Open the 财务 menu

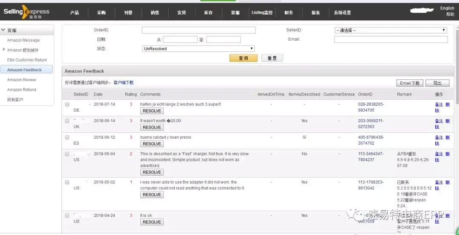point(289,13)
